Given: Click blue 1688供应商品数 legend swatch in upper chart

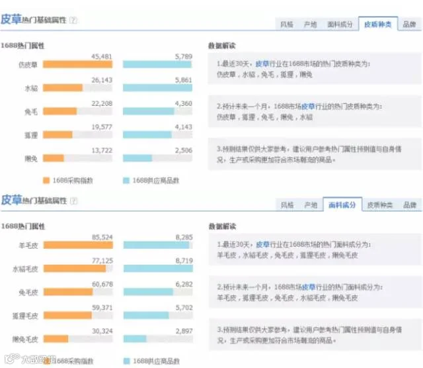Looking at the screenshot, I should coord(126,181).
